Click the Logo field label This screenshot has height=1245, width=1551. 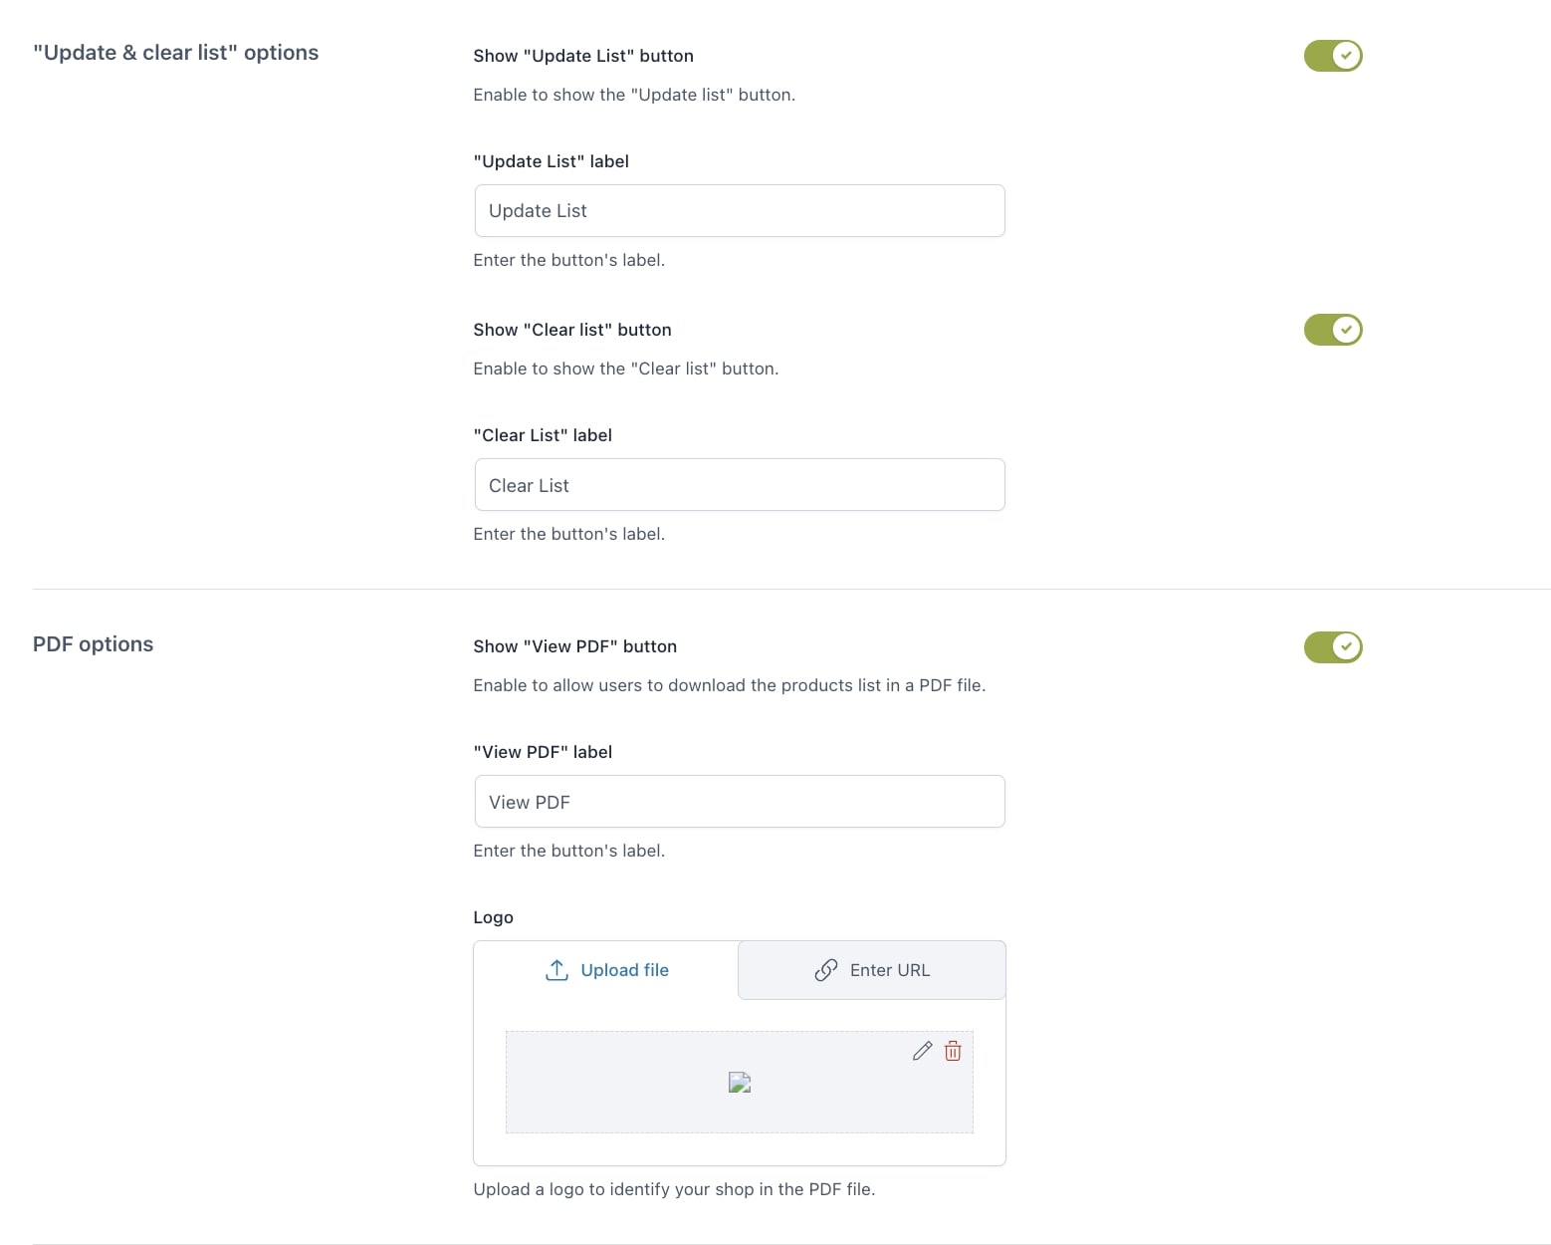(x=493, y=917)
